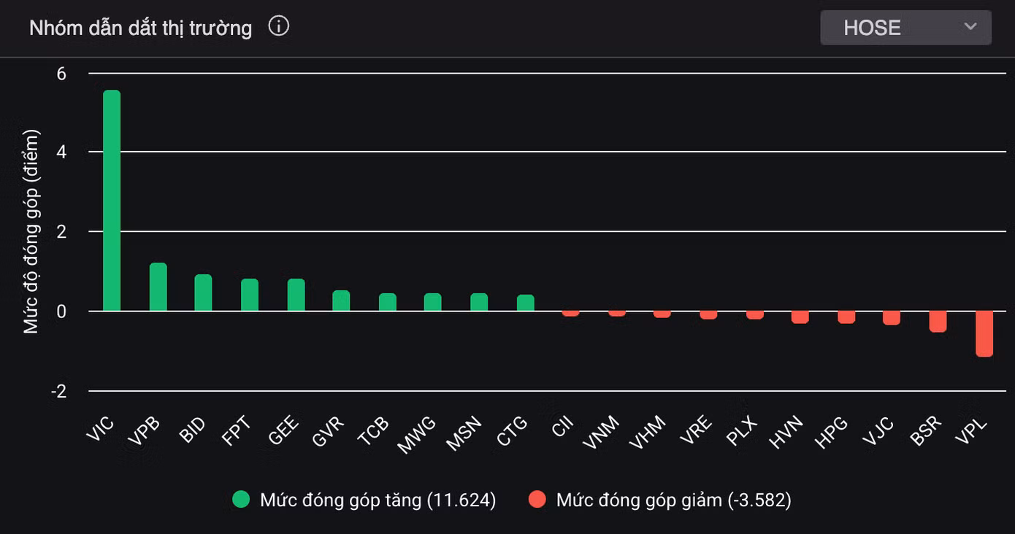1015x534 pixels.
Task: Click the green legend color dot
Action: pyautogui.click(x=241, y=500)
